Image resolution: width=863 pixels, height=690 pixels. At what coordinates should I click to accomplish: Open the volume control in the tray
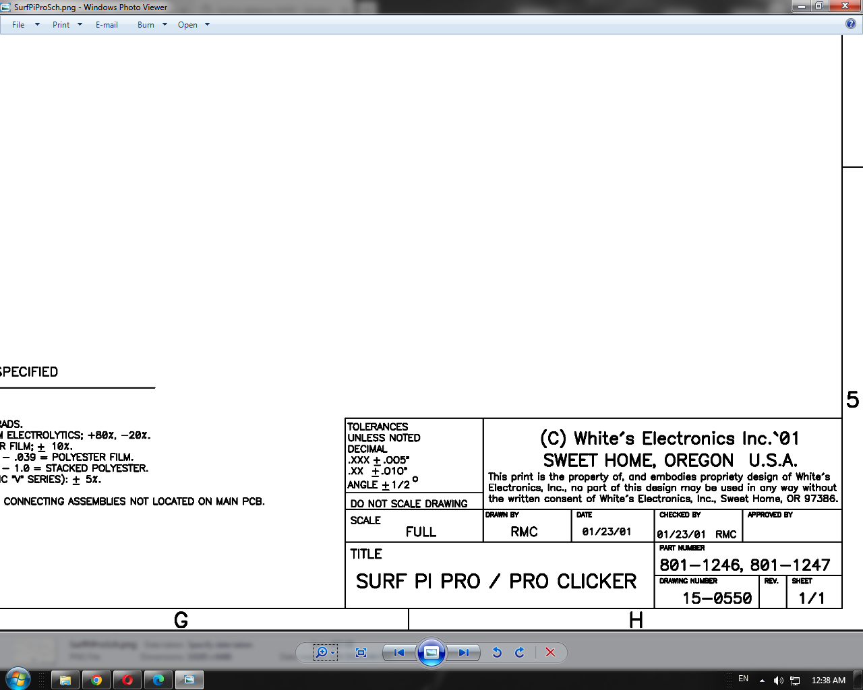tap(779, 681)
